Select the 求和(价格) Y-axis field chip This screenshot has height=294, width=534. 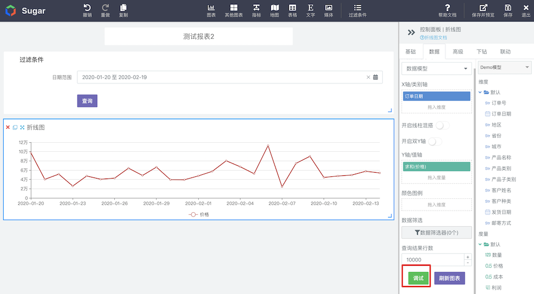tap(437, 166)
